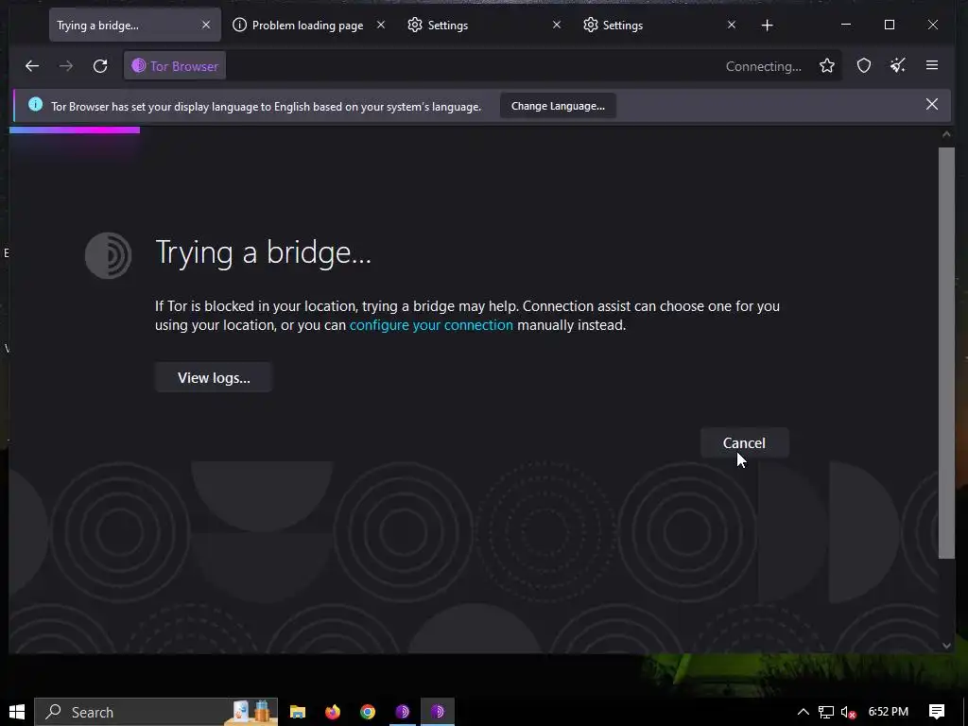Click the scrollbar up arrow

coord(946,134)
